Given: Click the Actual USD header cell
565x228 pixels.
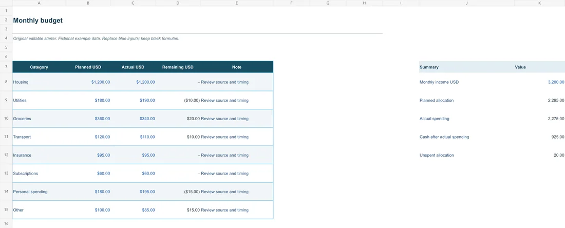Looking at the screenshot, I should tap(133, 67).
